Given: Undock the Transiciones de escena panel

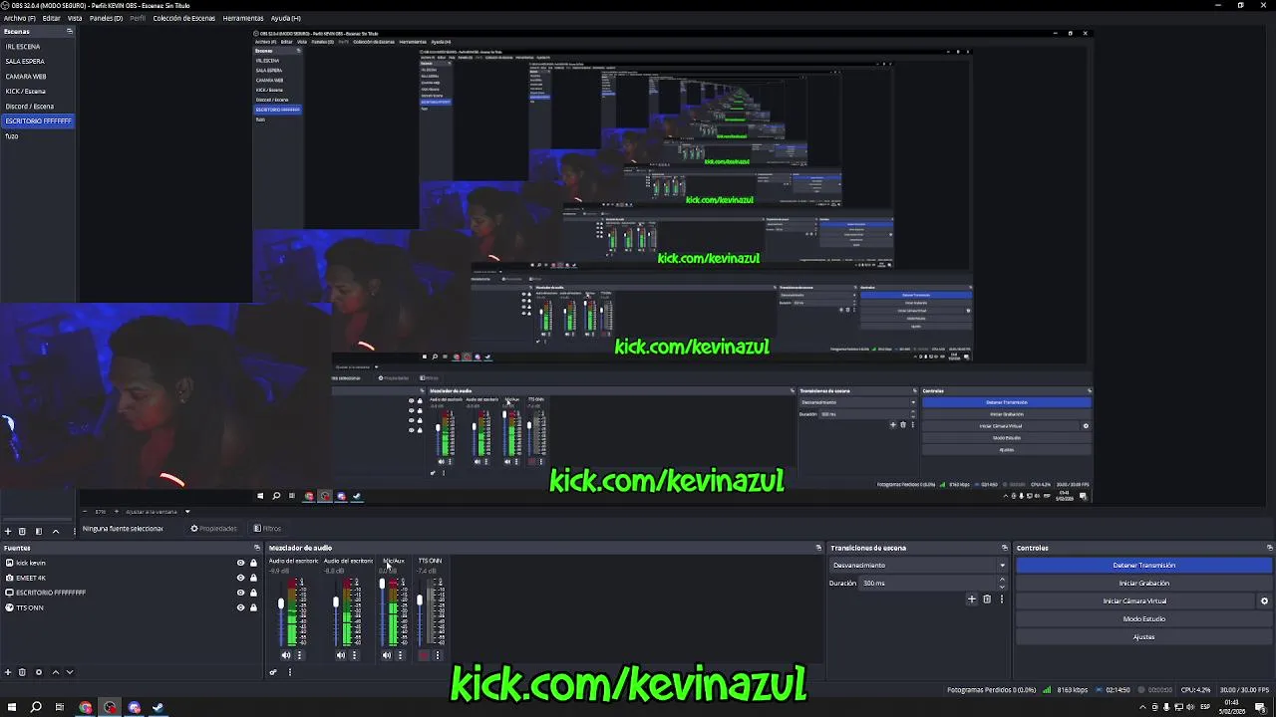Looking at the screenshot, I should pos(1004,548).
